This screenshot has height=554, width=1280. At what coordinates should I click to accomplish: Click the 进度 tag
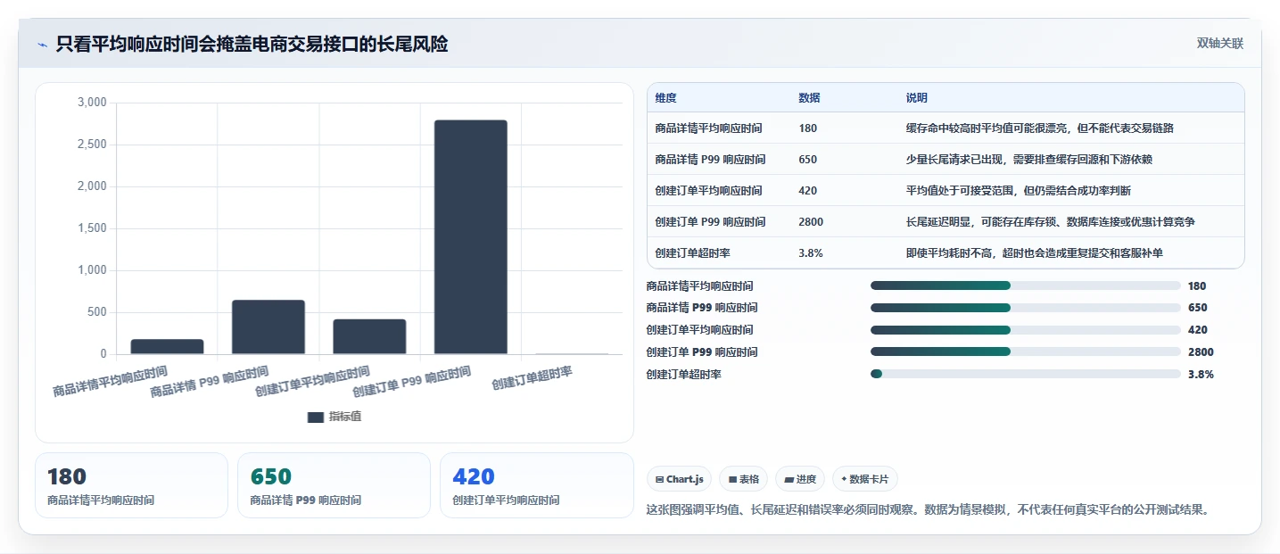pos(800,479)
